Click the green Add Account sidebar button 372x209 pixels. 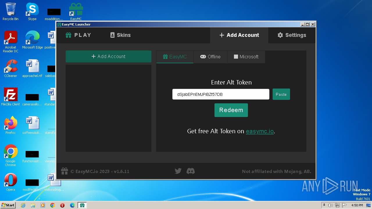(x=108, y=56)
